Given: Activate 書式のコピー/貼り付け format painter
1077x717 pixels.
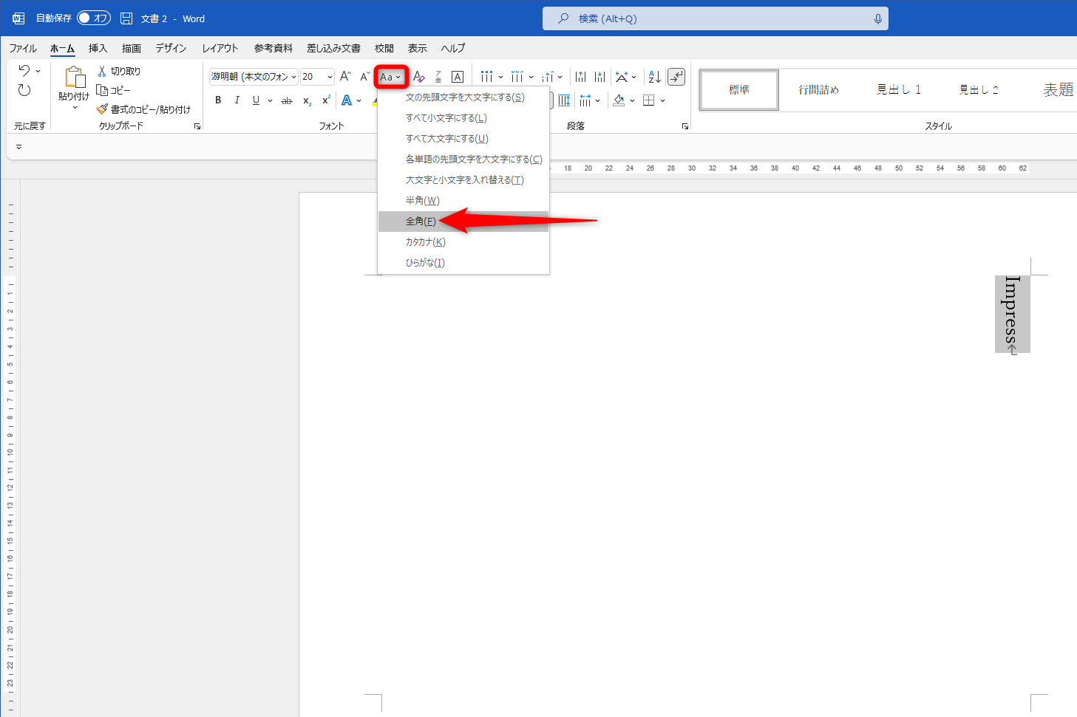Looking at the screenshot, I should (143, 109).
